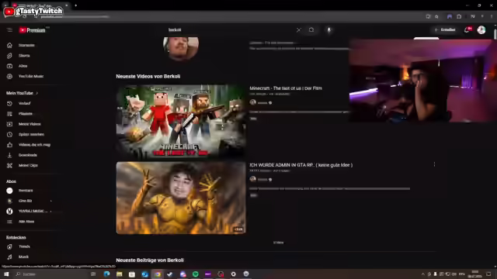This screenshot has height=279, width=497.
Task: Open notifications bell
Action: (467, 29)
